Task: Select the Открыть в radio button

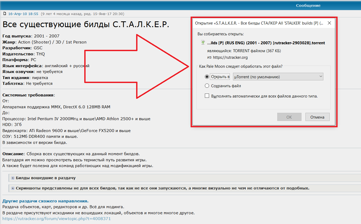Action: pos(207,77)
